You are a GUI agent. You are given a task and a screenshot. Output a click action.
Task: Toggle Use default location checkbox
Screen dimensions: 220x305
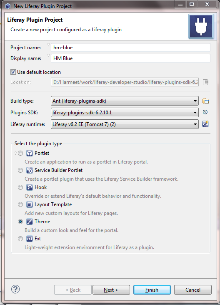coord(13,72)
